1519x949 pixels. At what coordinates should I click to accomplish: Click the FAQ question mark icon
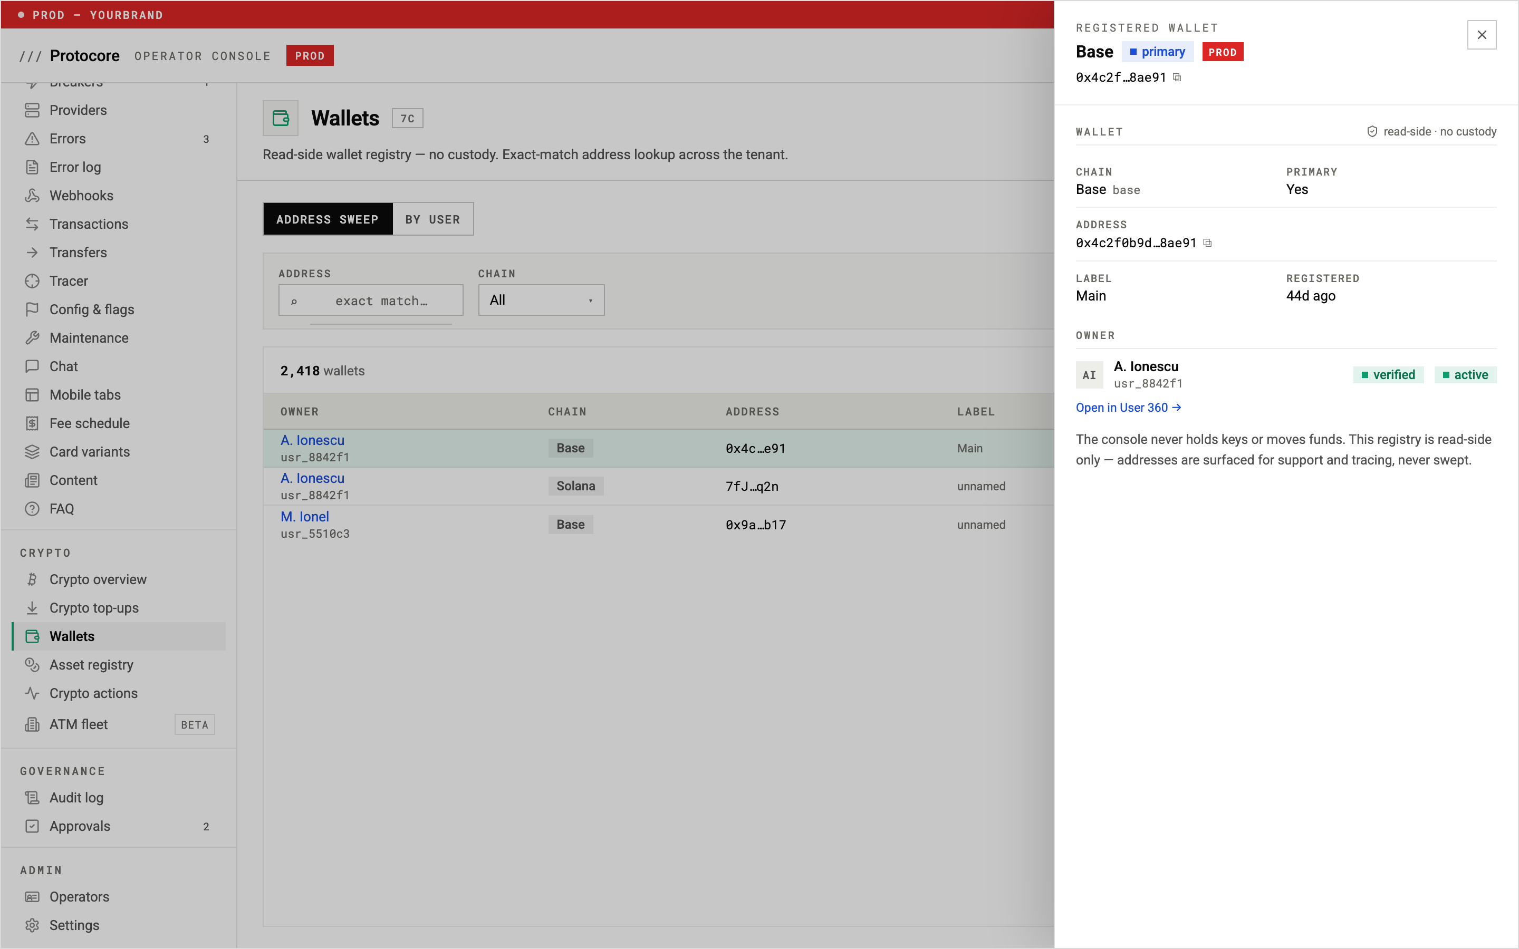32,508
